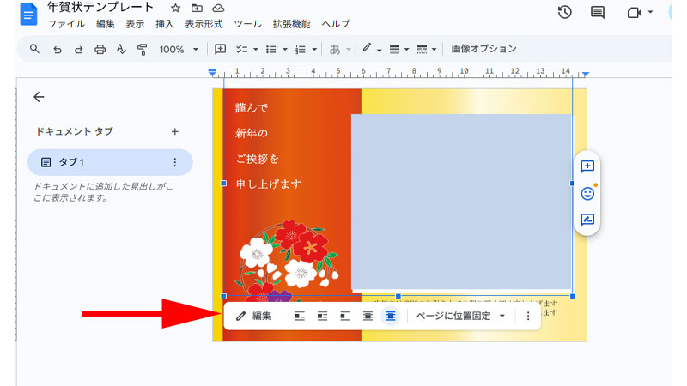Open the comments history icon
This screenshot has height=386, width=687.
tap(597, 12)
